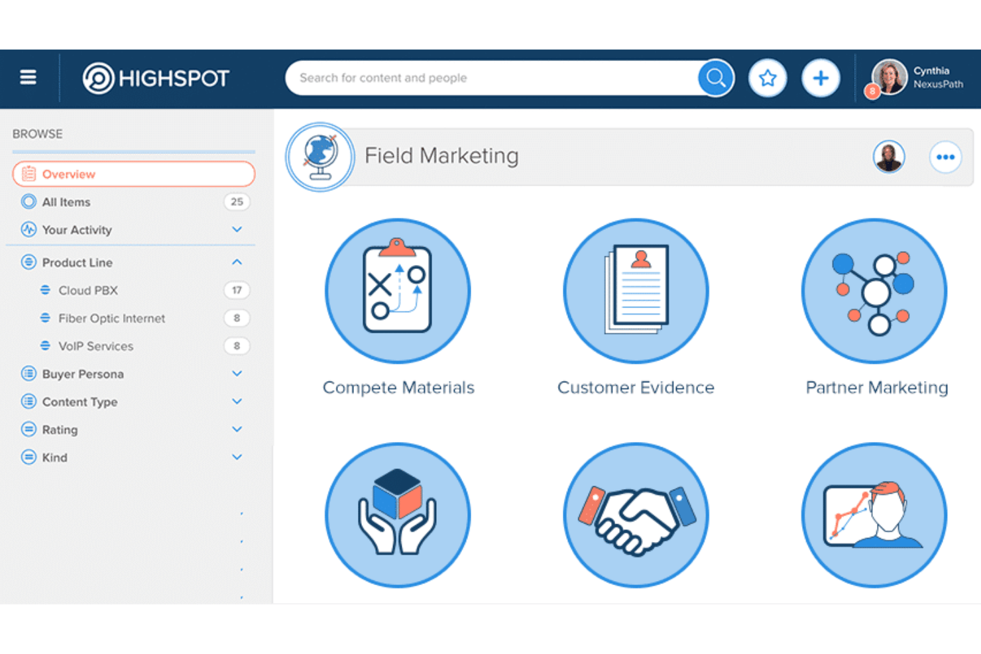Open the Compete Materials clipboard icon
This screenshot has width=981, height=654.
398,291
